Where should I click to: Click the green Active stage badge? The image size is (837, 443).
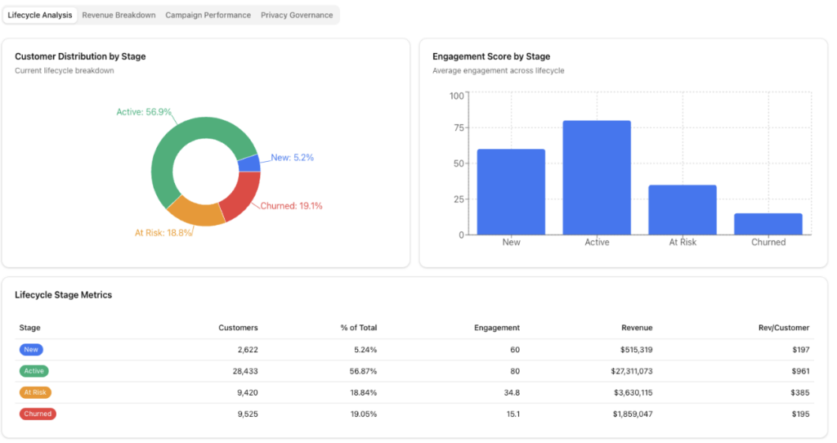pos(34,371)
